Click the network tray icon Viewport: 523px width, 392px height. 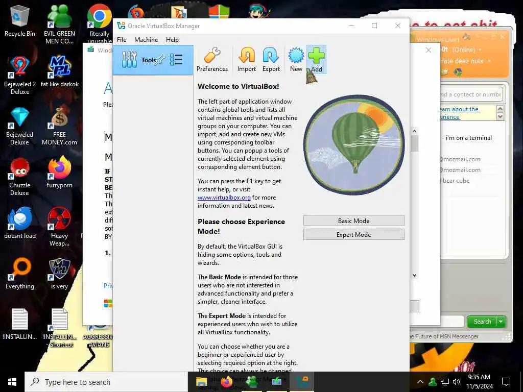[444, 382]
